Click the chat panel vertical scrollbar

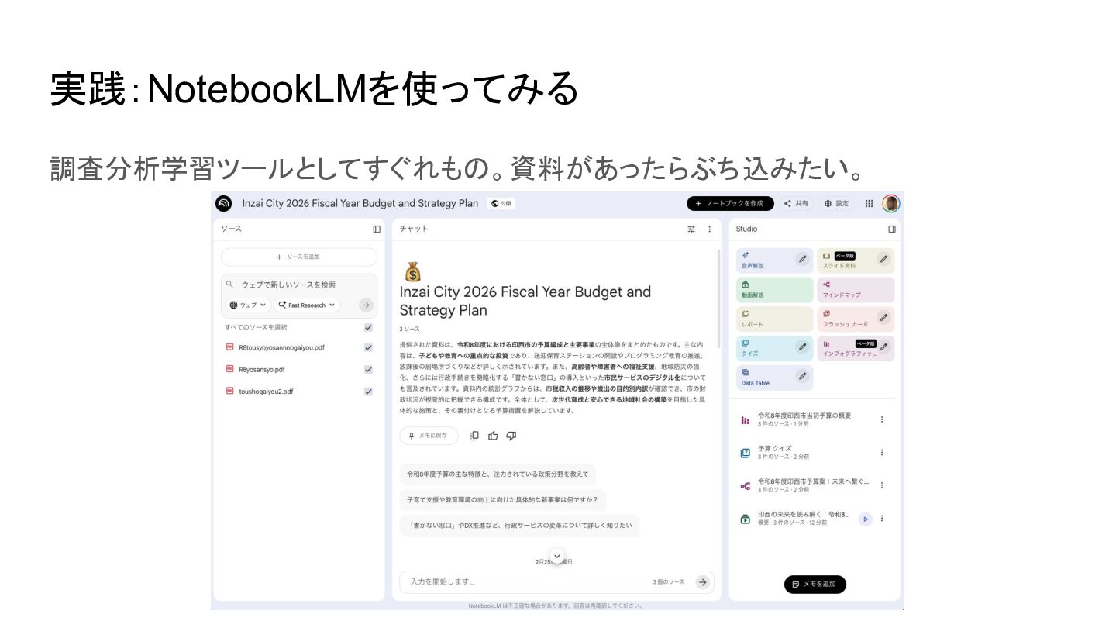click(x=718, y=298)
